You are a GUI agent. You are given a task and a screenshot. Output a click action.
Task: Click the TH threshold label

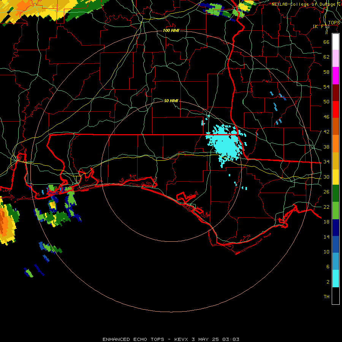tap(326, 297)
